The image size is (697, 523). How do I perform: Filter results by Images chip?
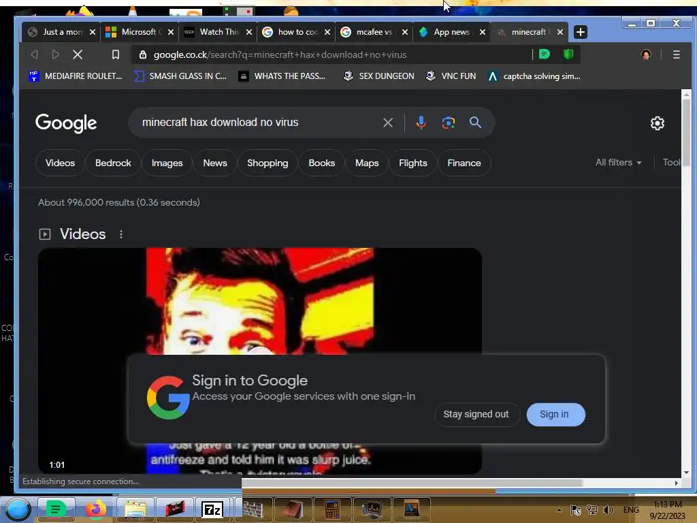click(x=167, y=163)
